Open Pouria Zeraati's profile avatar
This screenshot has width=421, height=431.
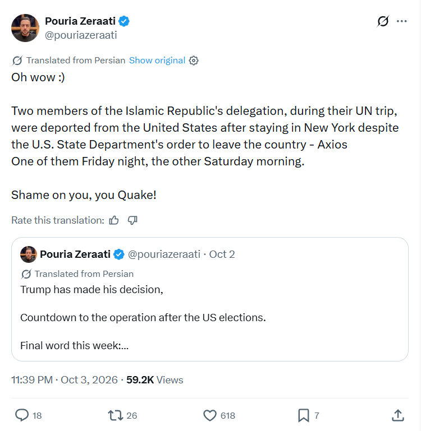(25, 28)
